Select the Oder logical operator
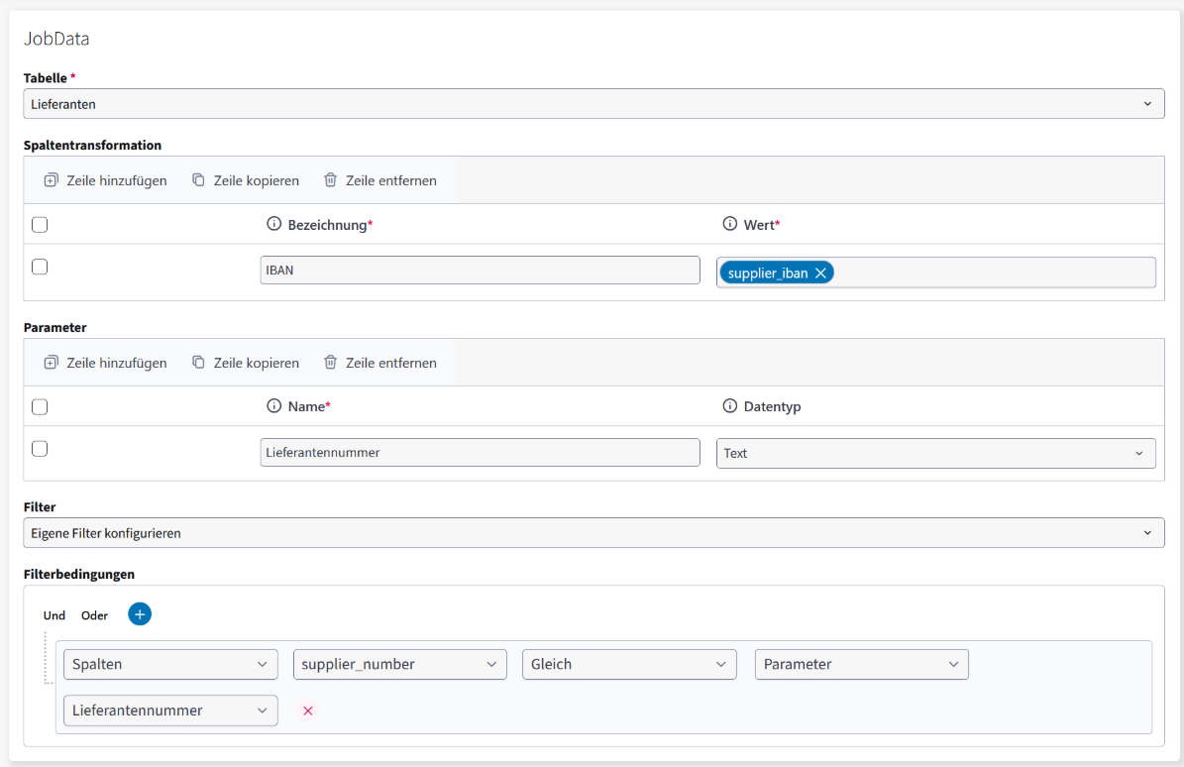This screenshot has width=1184, height=767. tap(94, 615)
